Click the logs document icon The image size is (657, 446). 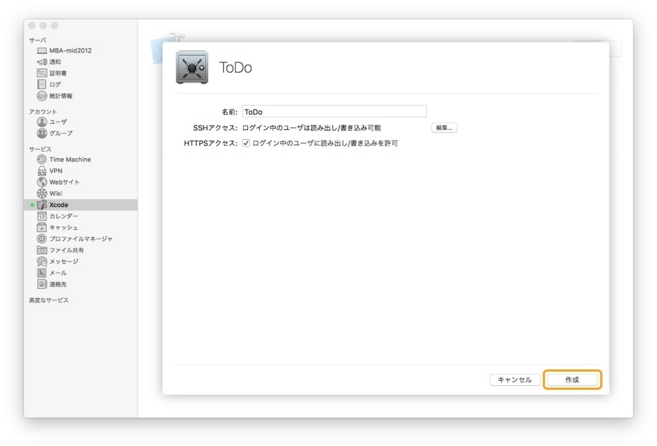(x=42, y=85)
